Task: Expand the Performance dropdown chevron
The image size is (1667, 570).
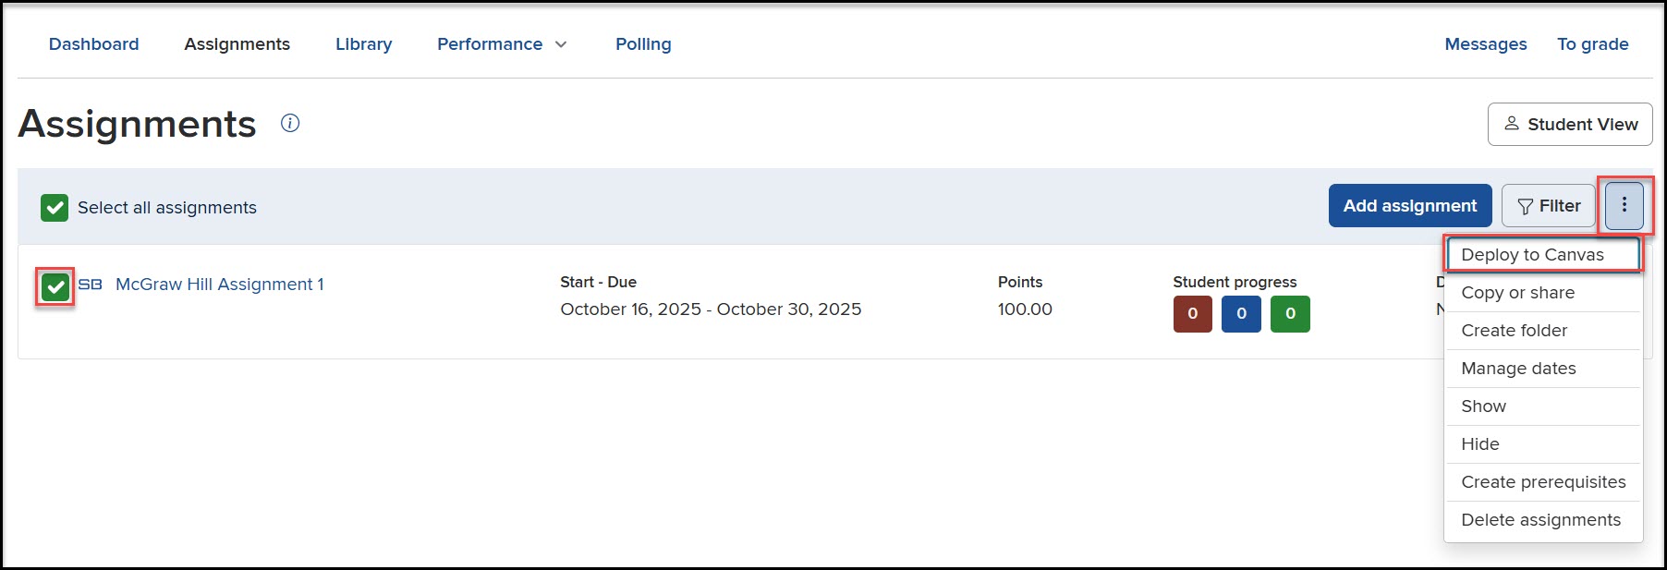Action: (561, 44)
